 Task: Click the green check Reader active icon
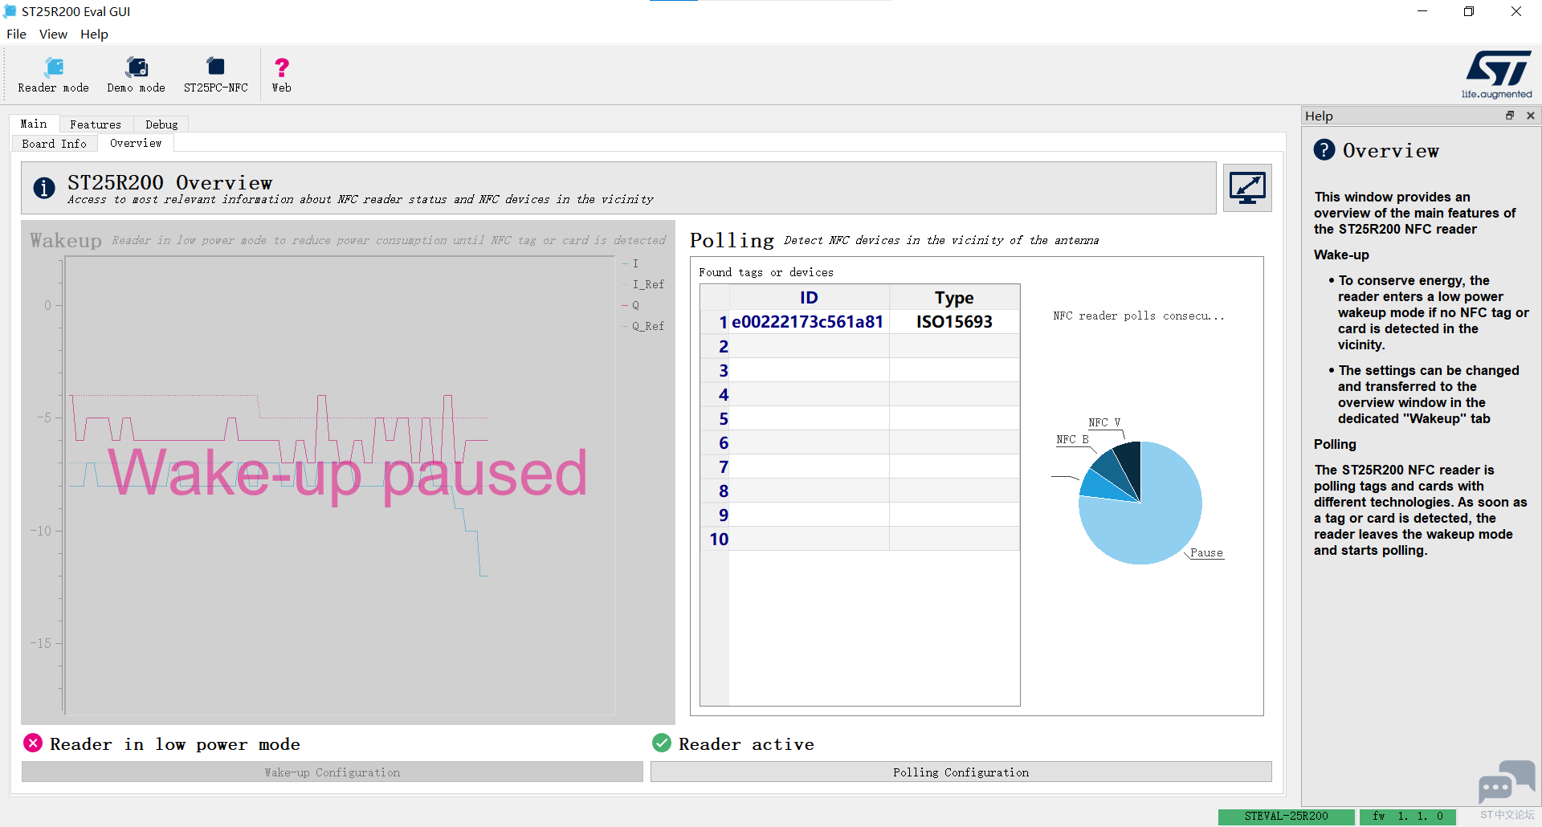[662, 743]
